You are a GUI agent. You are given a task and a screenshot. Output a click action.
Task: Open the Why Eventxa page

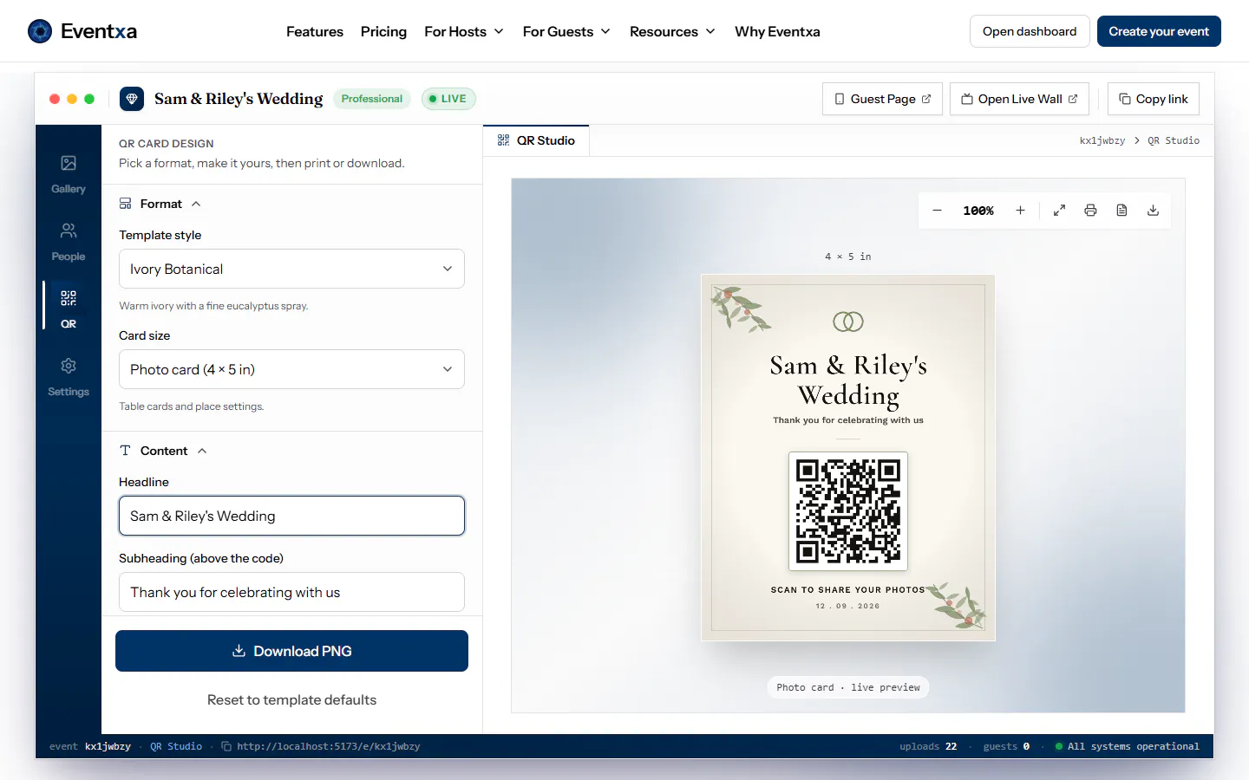click(x=777, y=31)
